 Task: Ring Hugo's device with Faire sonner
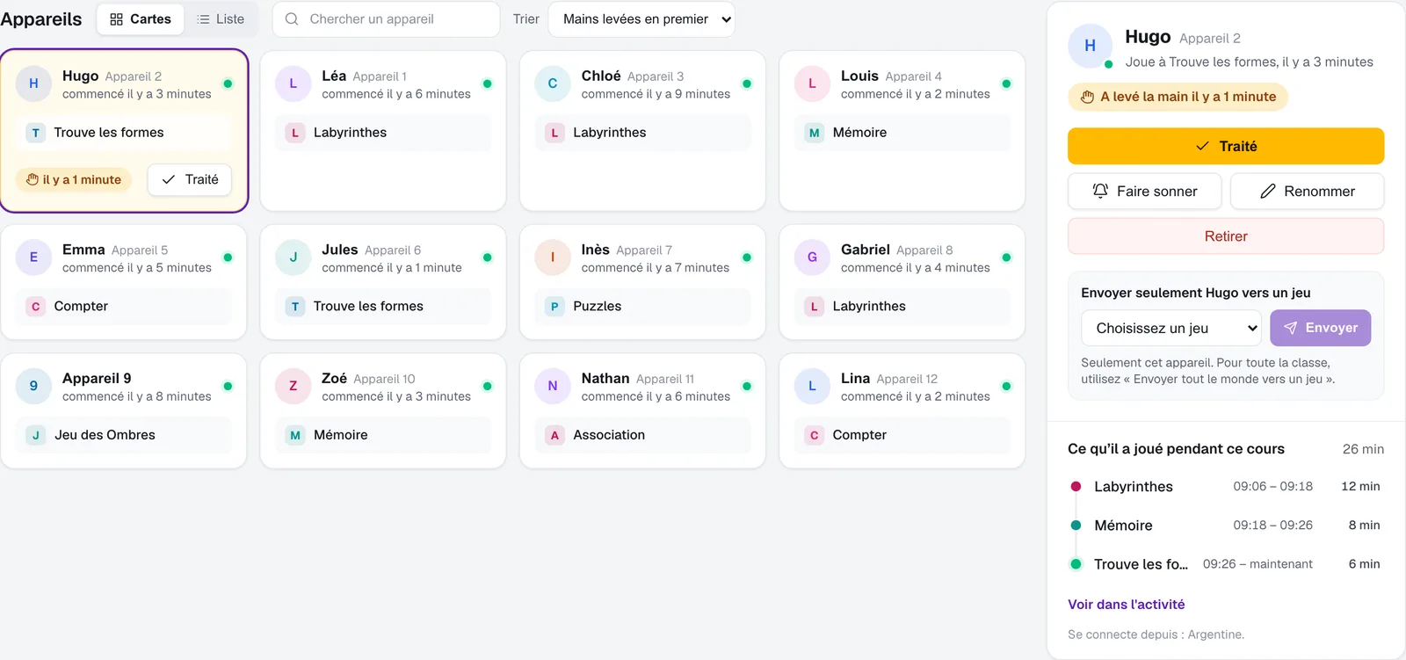click(1145, 192)
